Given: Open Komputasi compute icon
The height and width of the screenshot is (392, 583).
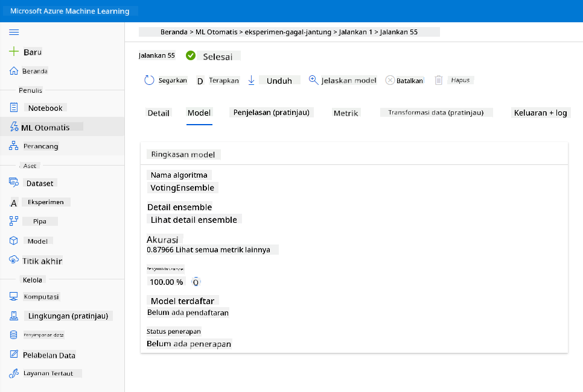Looking at the screenshot, I should tap(14, 296).
